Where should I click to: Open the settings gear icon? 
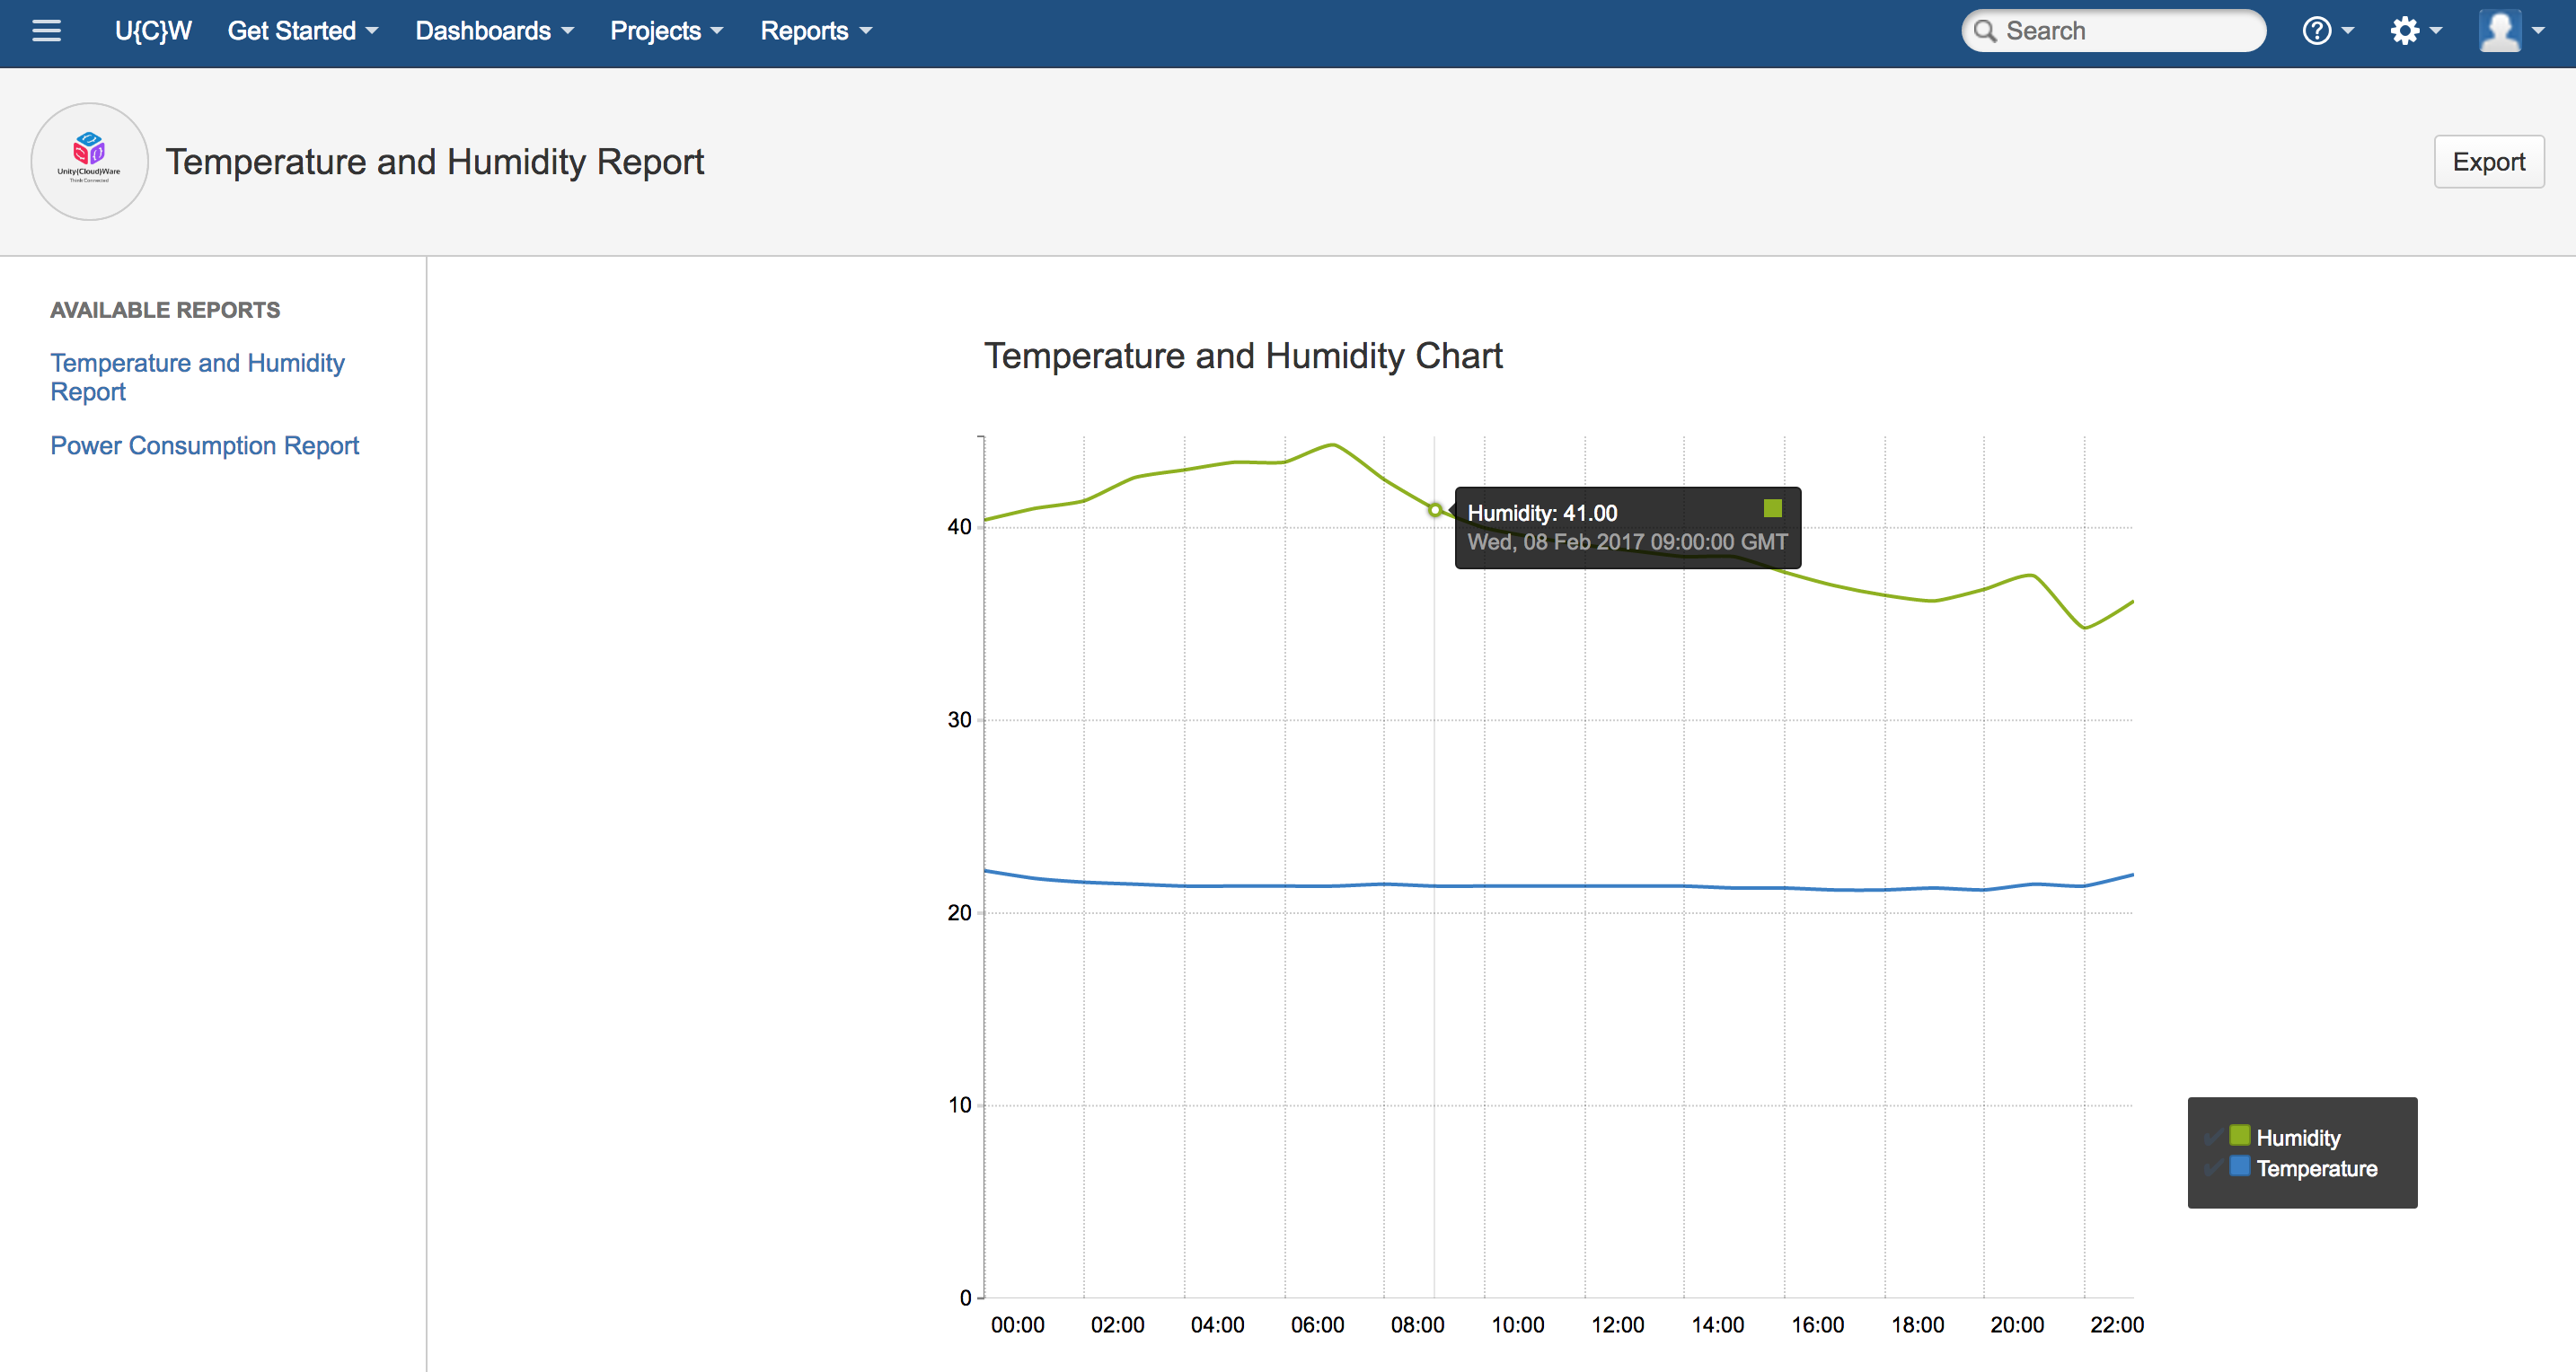[2404, 31]
